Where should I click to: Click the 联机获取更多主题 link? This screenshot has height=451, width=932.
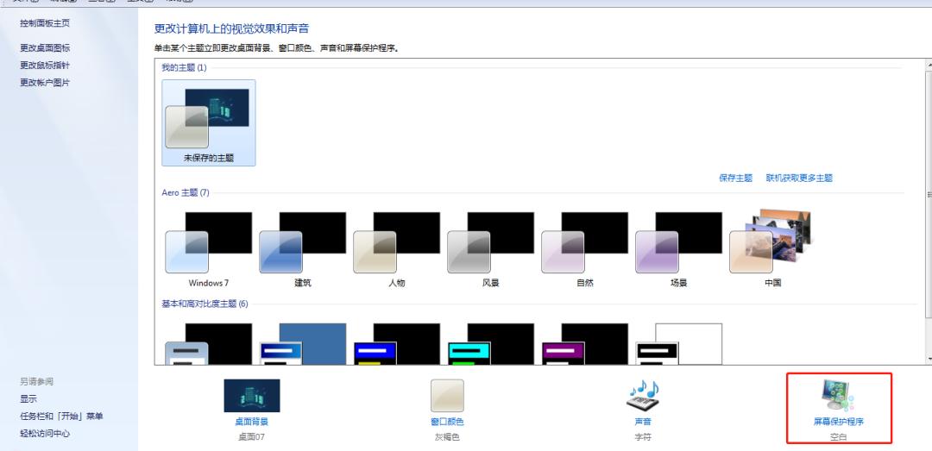(x=799, y=178)
